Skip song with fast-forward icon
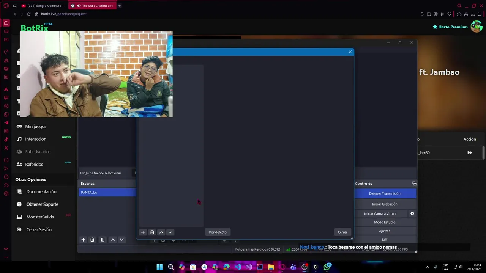Viewport: 486px width, 273px height. 470,153
